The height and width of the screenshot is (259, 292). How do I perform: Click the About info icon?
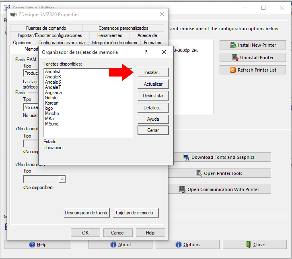[x=113, y=245]
